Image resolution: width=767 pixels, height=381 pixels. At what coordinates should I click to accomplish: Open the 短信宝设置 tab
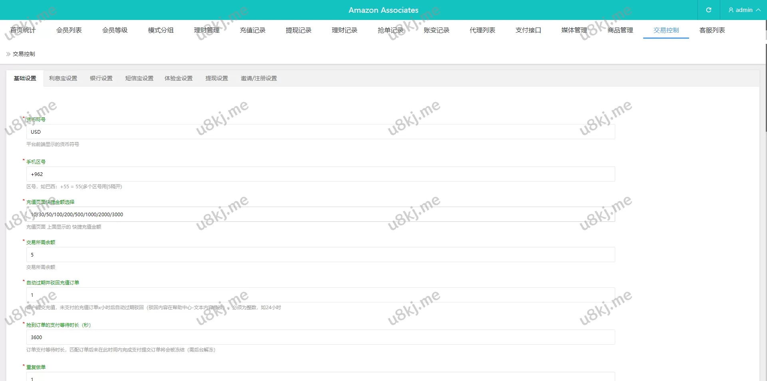point(139,78)
